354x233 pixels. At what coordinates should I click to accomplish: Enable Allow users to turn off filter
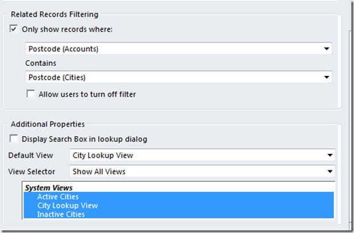(30, 94)
